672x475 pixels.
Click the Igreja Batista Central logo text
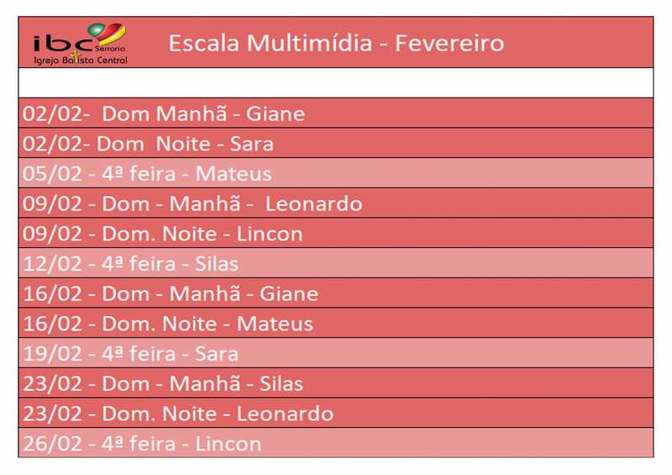tap(81, 60)
